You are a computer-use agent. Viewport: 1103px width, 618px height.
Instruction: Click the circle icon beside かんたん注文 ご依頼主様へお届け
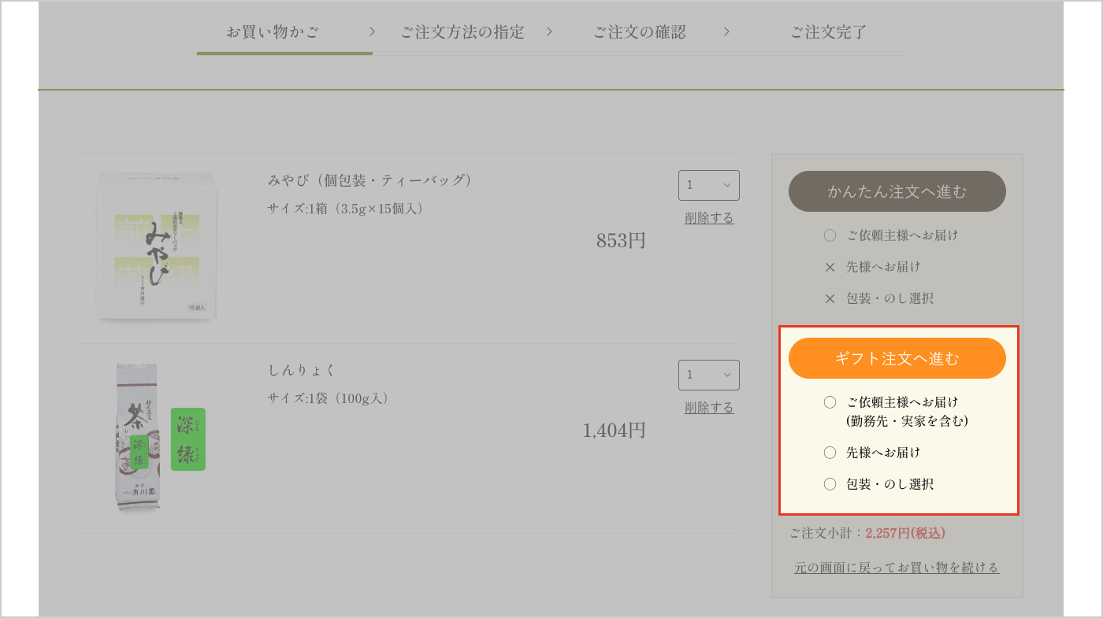(x=830, y=235)
